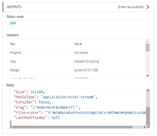This screenshot has width=157, height=136.
Task: Click the null value for LastModifiedBy
Action: pyautogui.click(x=55, y=118)
